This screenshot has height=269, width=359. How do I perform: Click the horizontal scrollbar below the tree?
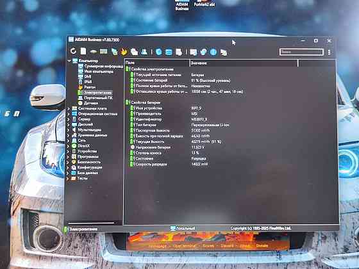pyautogui.click(x=91, y=223)
